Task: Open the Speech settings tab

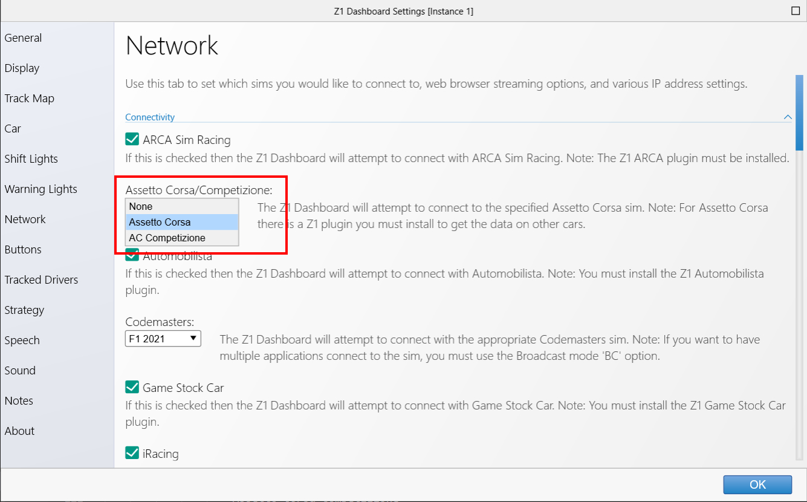Action: [x=22, y=341]
